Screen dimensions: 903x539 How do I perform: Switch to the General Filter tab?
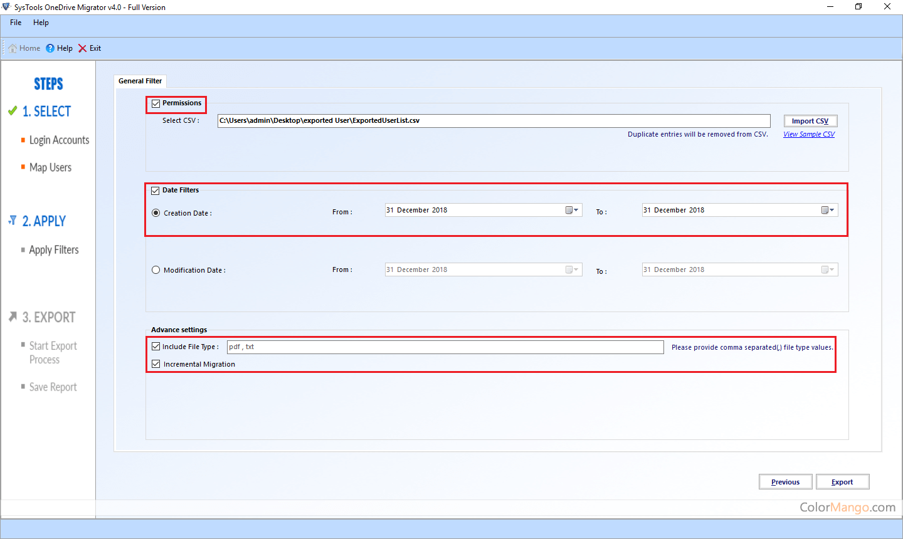(x=140, y=81)
